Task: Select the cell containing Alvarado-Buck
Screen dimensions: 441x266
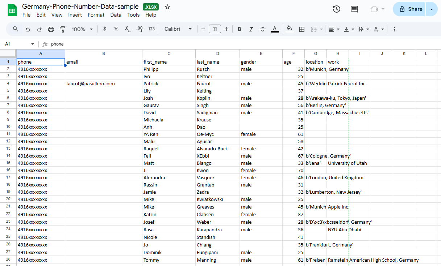Action: [217, 149]
